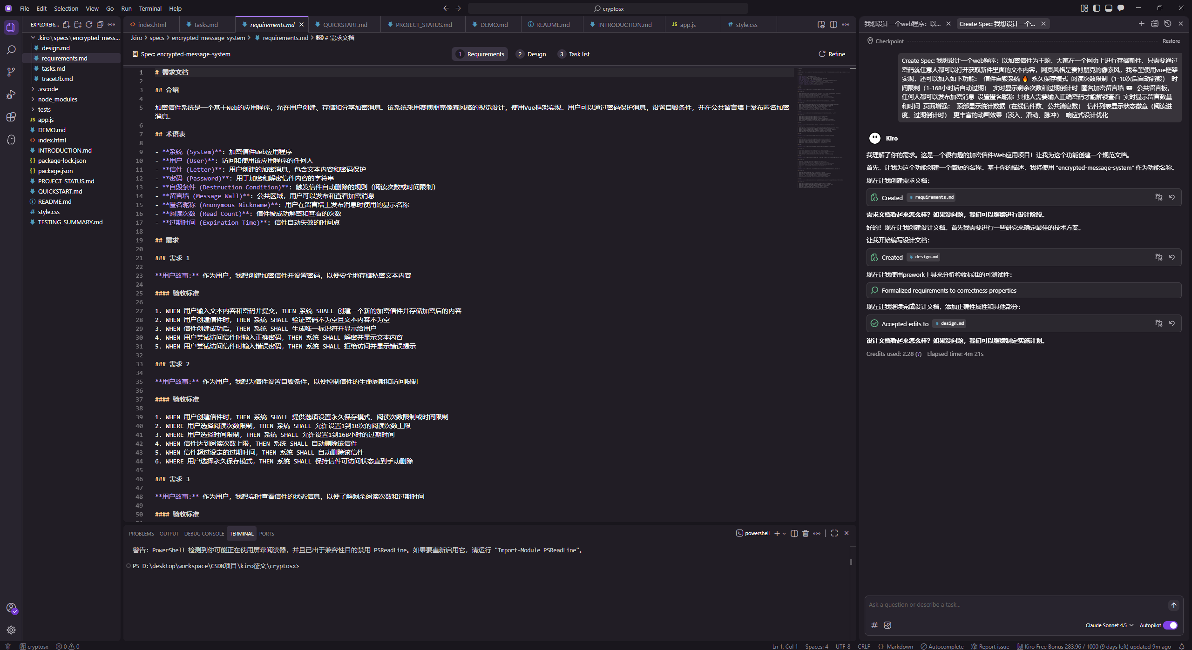Image resolution: width=1192 pixels, height=650 pixels.
Task: Click Restore next to Checkpoint
Action: point(1171,41)
